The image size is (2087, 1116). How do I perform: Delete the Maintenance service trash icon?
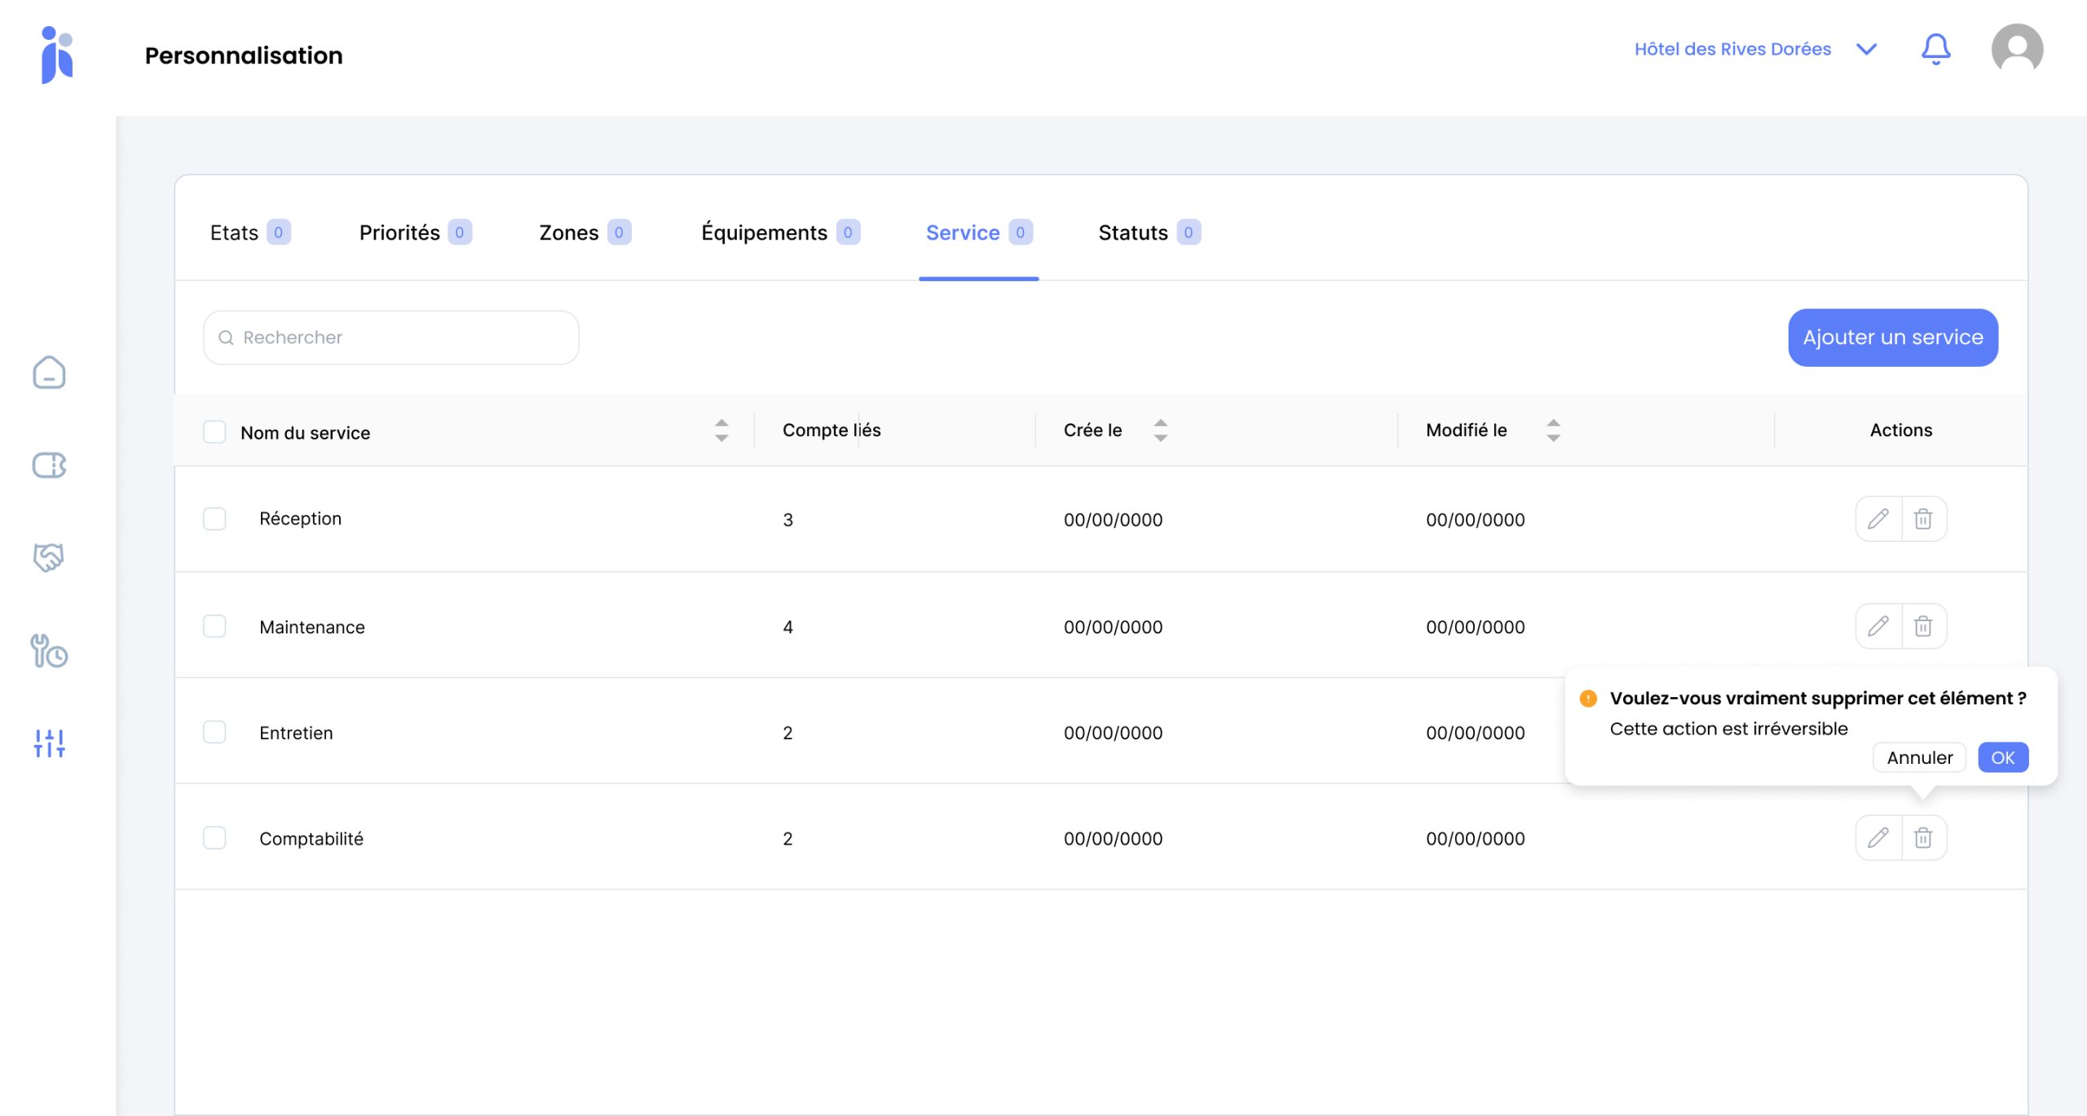click(1923, 626)
